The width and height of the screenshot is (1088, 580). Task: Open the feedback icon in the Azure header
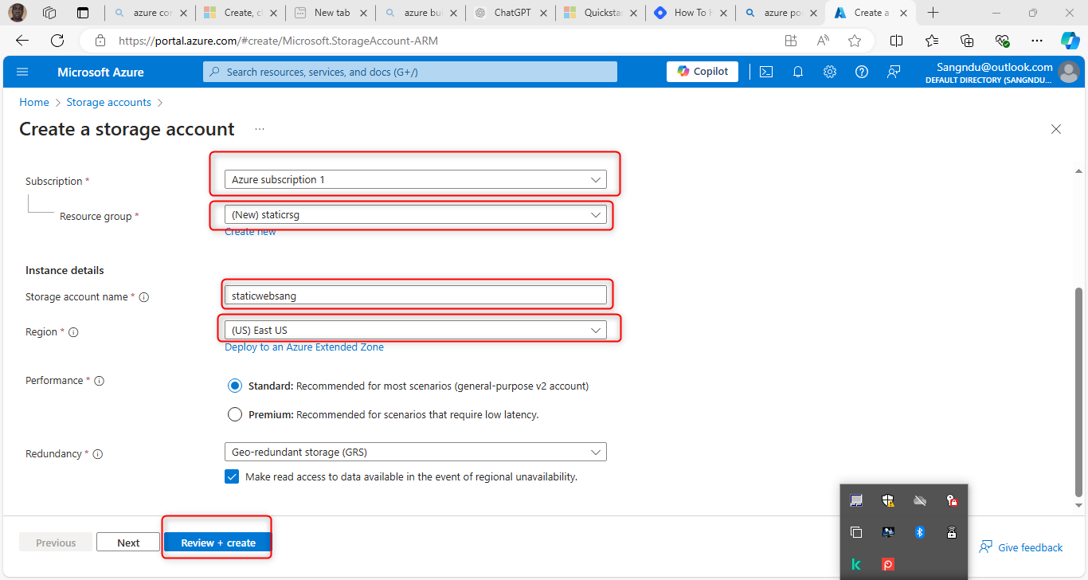coord(894,72)
